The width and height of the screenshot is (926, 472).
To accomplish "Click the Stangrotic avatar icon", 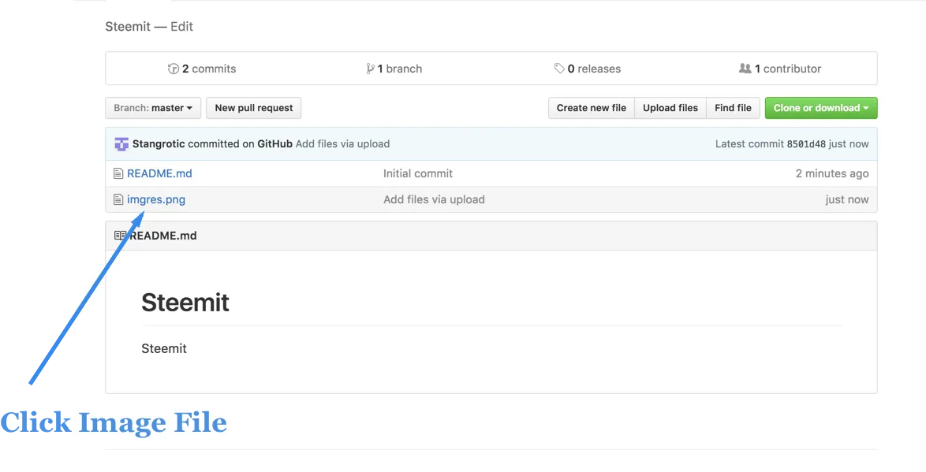I will pos(121,144).
